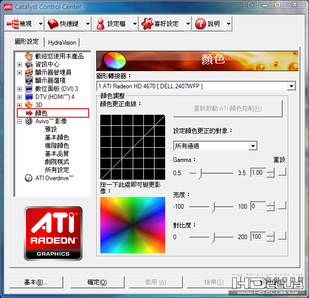The width and height of the screenshot is (309, 298).
Task: Click the 喜好設定 preferences gear icon
Action: pos(147,24)
